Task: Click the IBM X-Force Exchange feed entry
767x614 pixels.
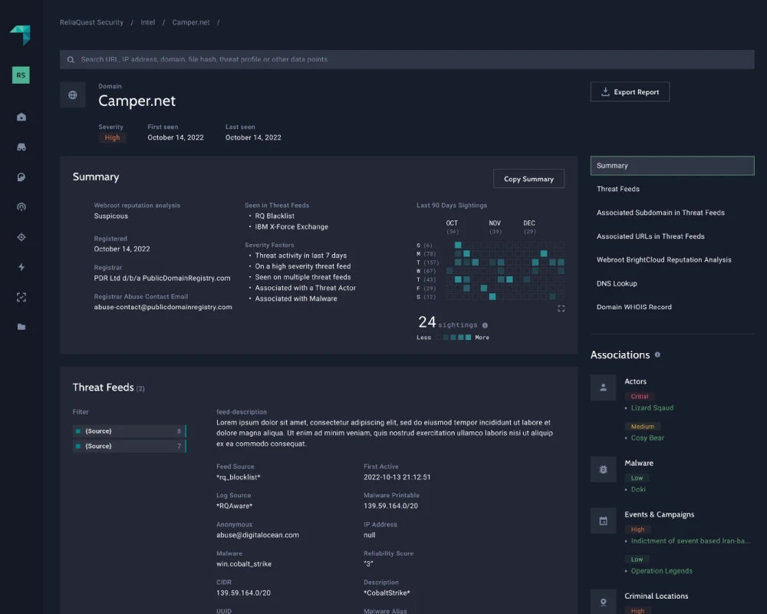Action: click(x=291, y=226)
